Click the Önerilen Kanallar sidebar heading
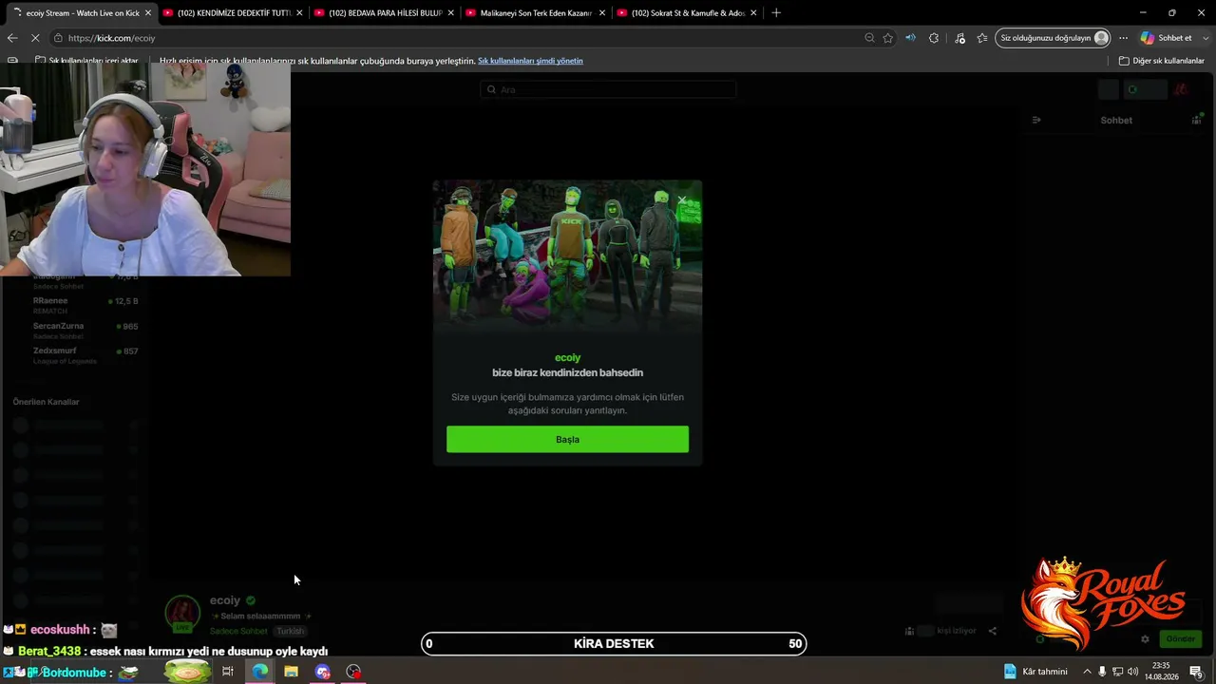1216x684 pixels. pyautogui.click(x=46, y=402)
